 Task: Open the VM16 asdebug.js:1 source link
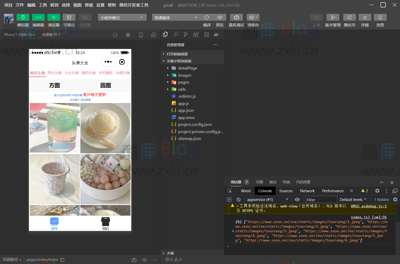point(369,206)
